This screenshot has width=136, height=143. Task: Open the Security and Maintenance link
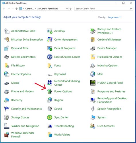(x=27, y=109)
